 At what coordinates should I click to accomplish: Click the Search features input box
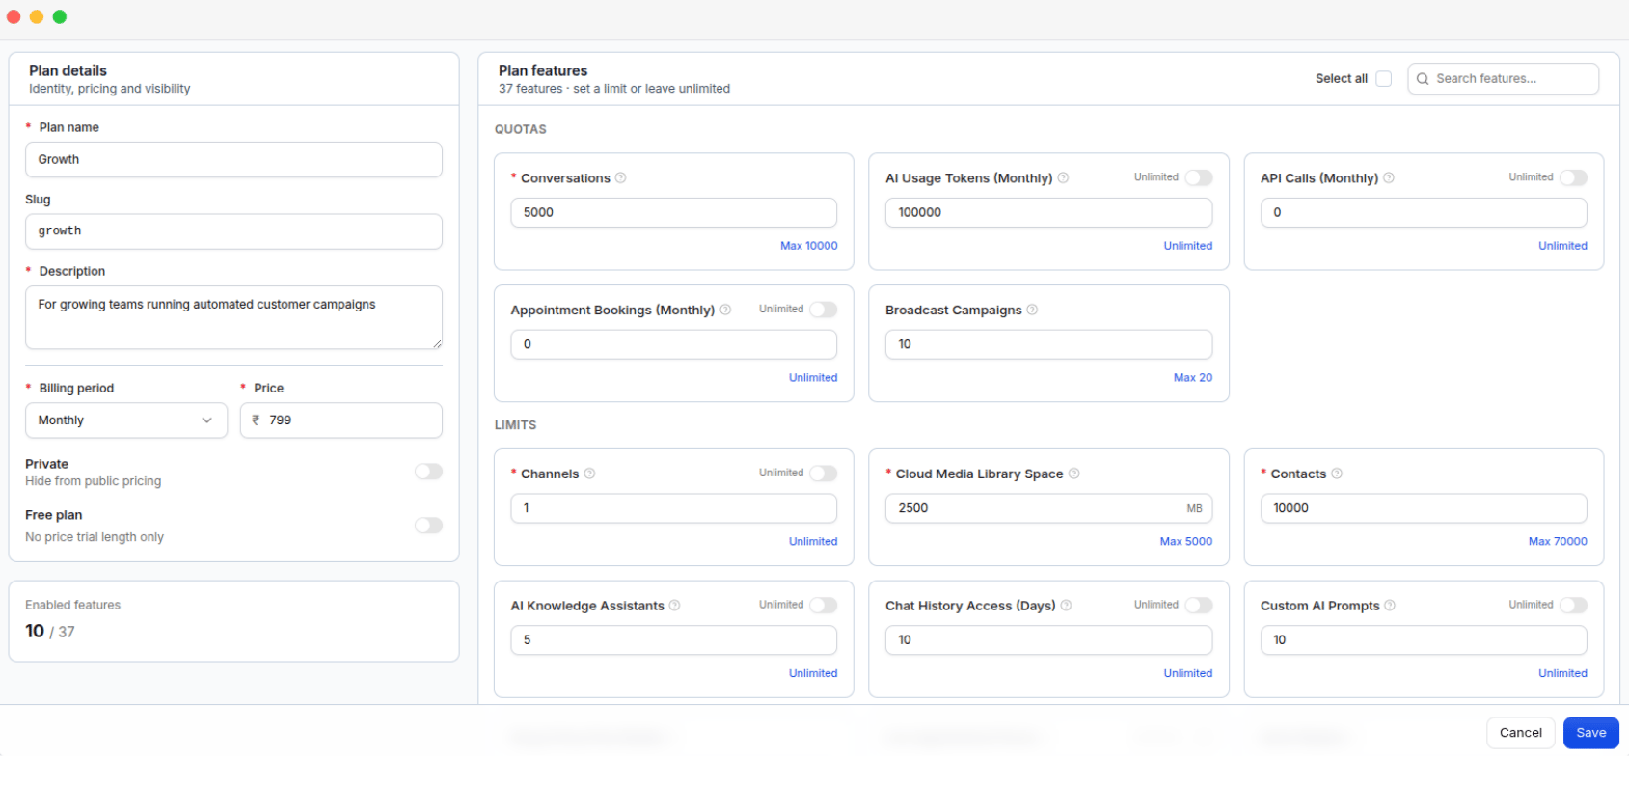pos(1504,79)
